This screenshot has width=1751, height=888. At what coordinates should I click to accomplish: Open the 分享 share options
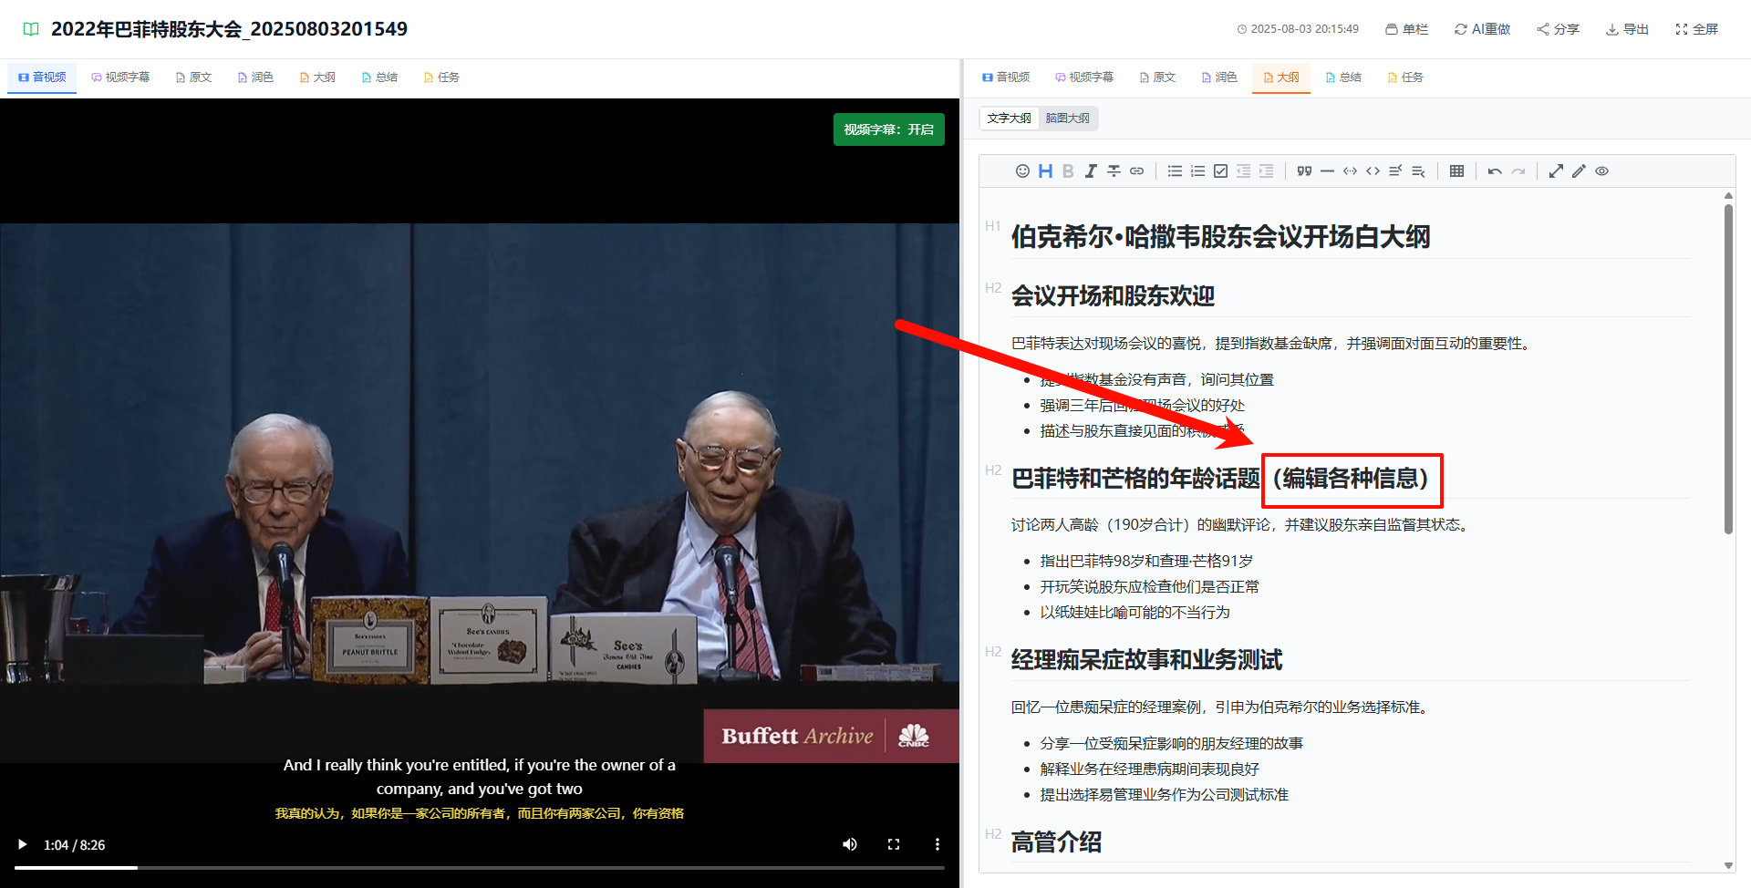(1558, 29)
